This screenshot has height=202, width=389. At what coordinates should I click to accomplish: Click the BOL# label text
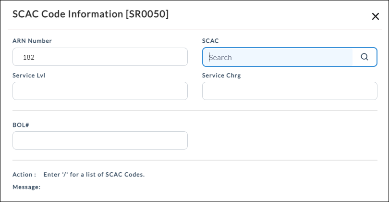point(21,125)
